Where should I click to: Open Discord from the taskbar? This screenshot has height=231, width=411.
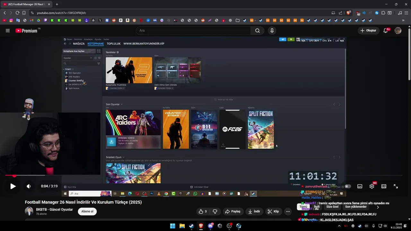(210, 226)
